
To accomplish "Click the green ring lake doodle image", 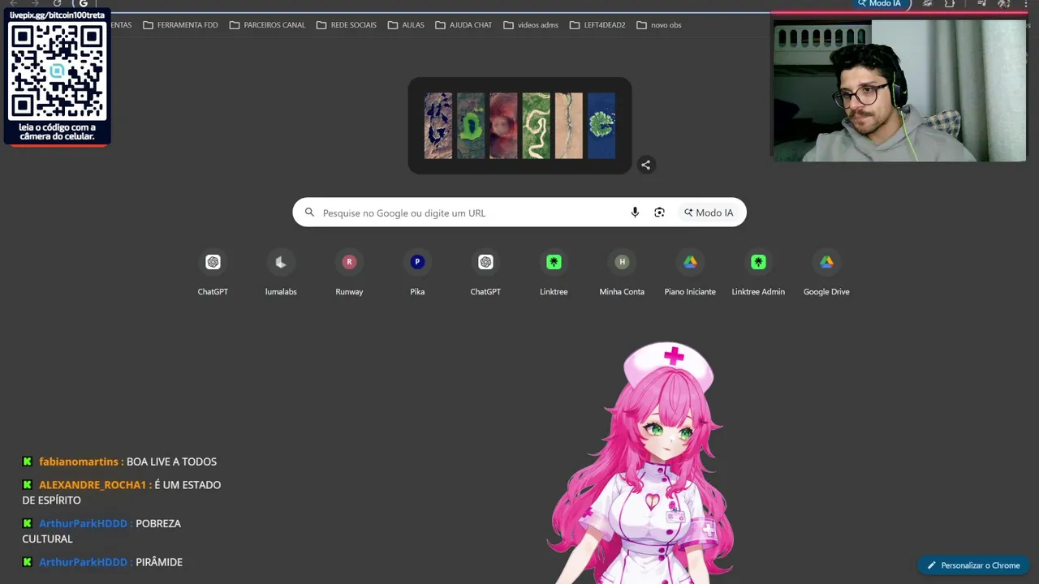I will 471,126.
